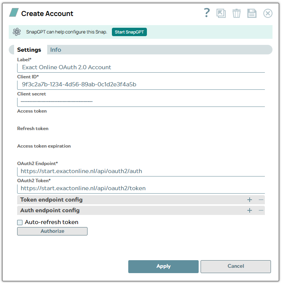282x283 pixels.
Task: Enable the Auto-refresh token checkbox
Action: click(x=20, y=223)
